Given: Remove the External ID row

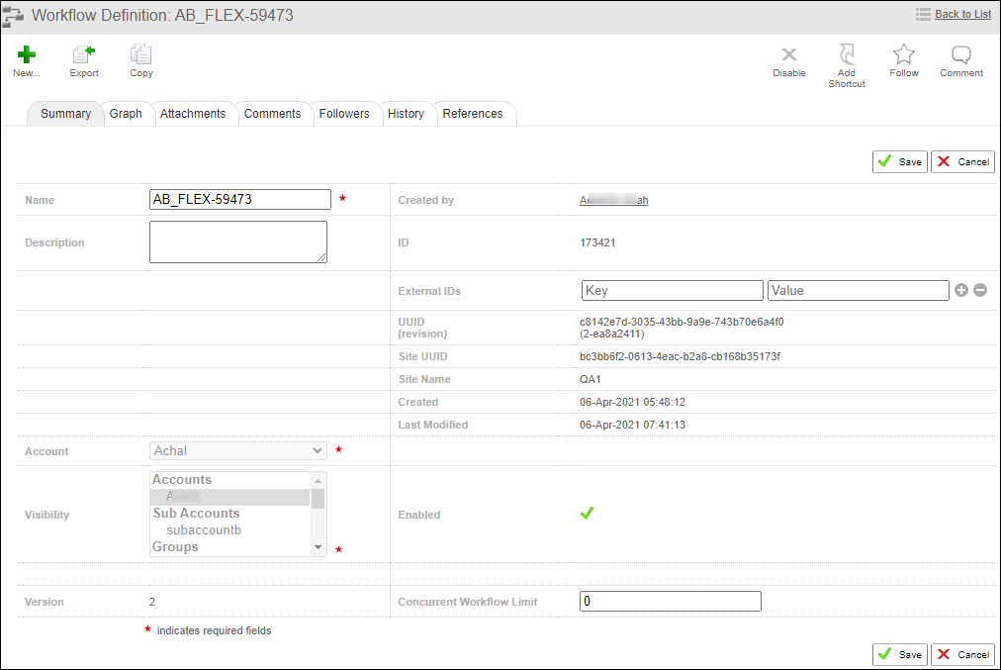Looking at the screenshot, I should [x=978, y=290].
